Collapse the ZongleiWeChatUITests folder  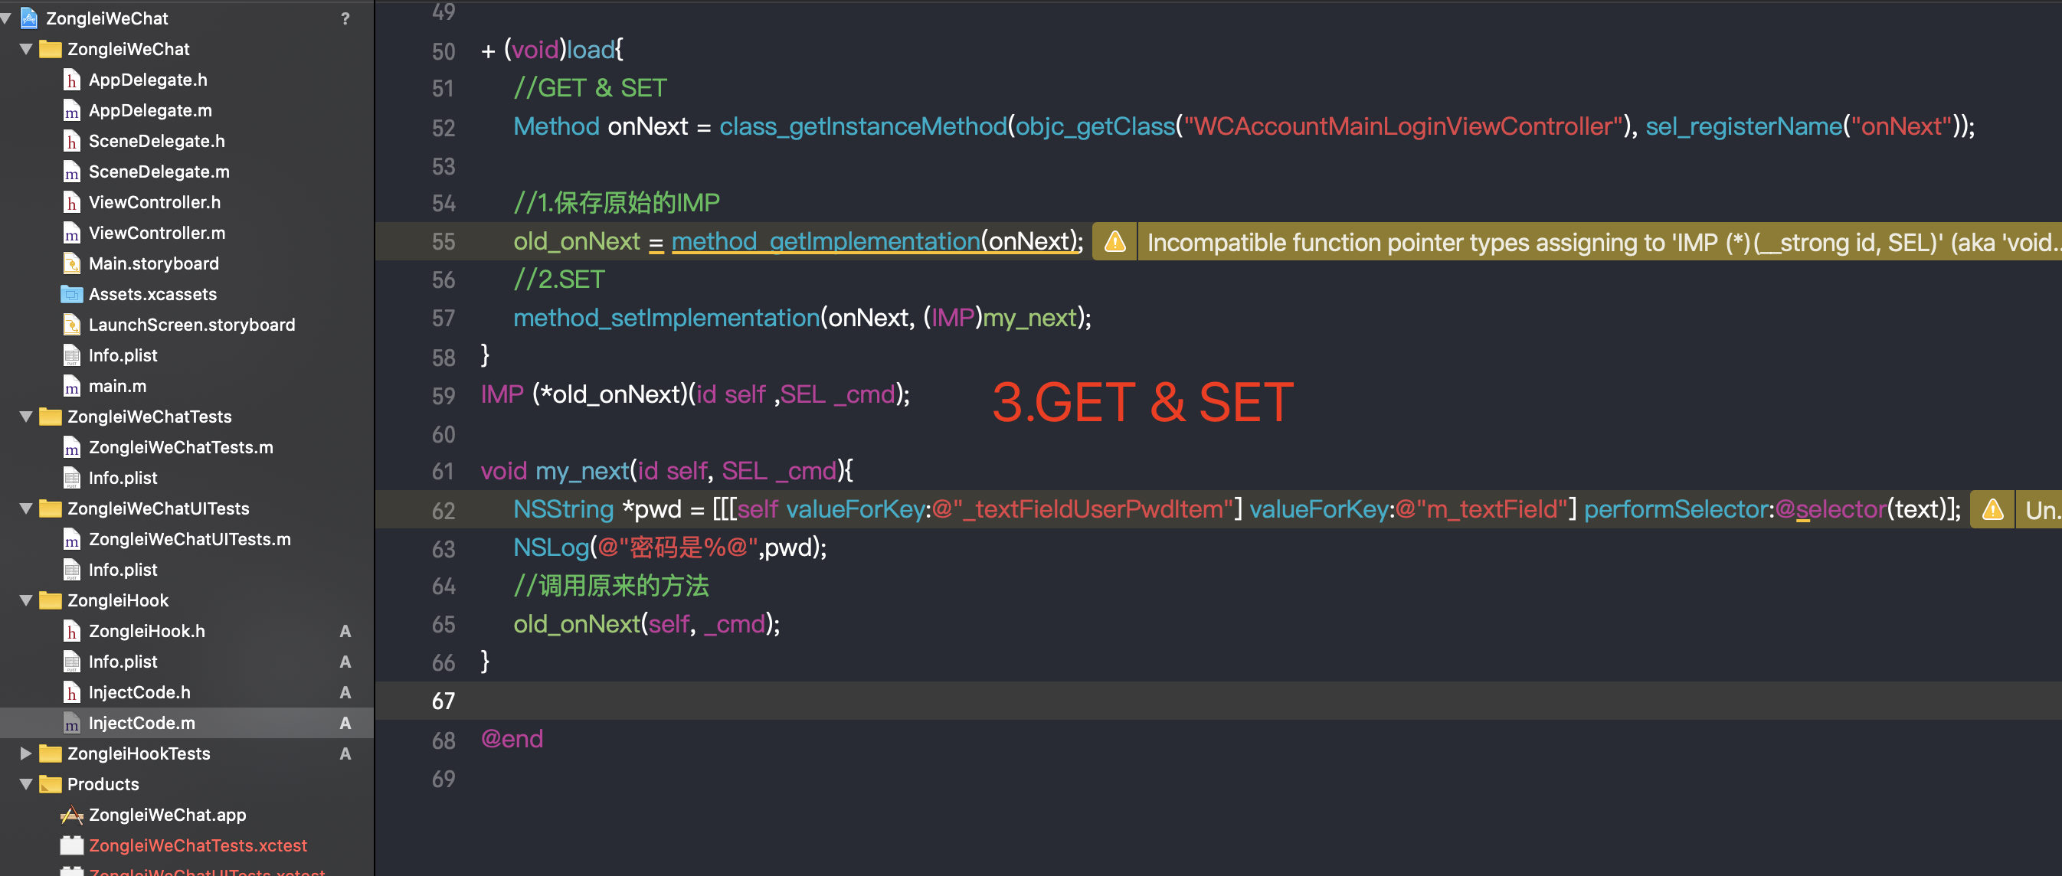25,508
